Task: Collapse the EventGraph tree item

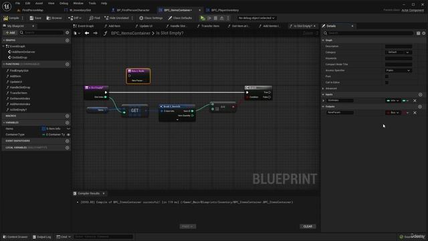Action: pyautogui.click(x=3, y=46)
